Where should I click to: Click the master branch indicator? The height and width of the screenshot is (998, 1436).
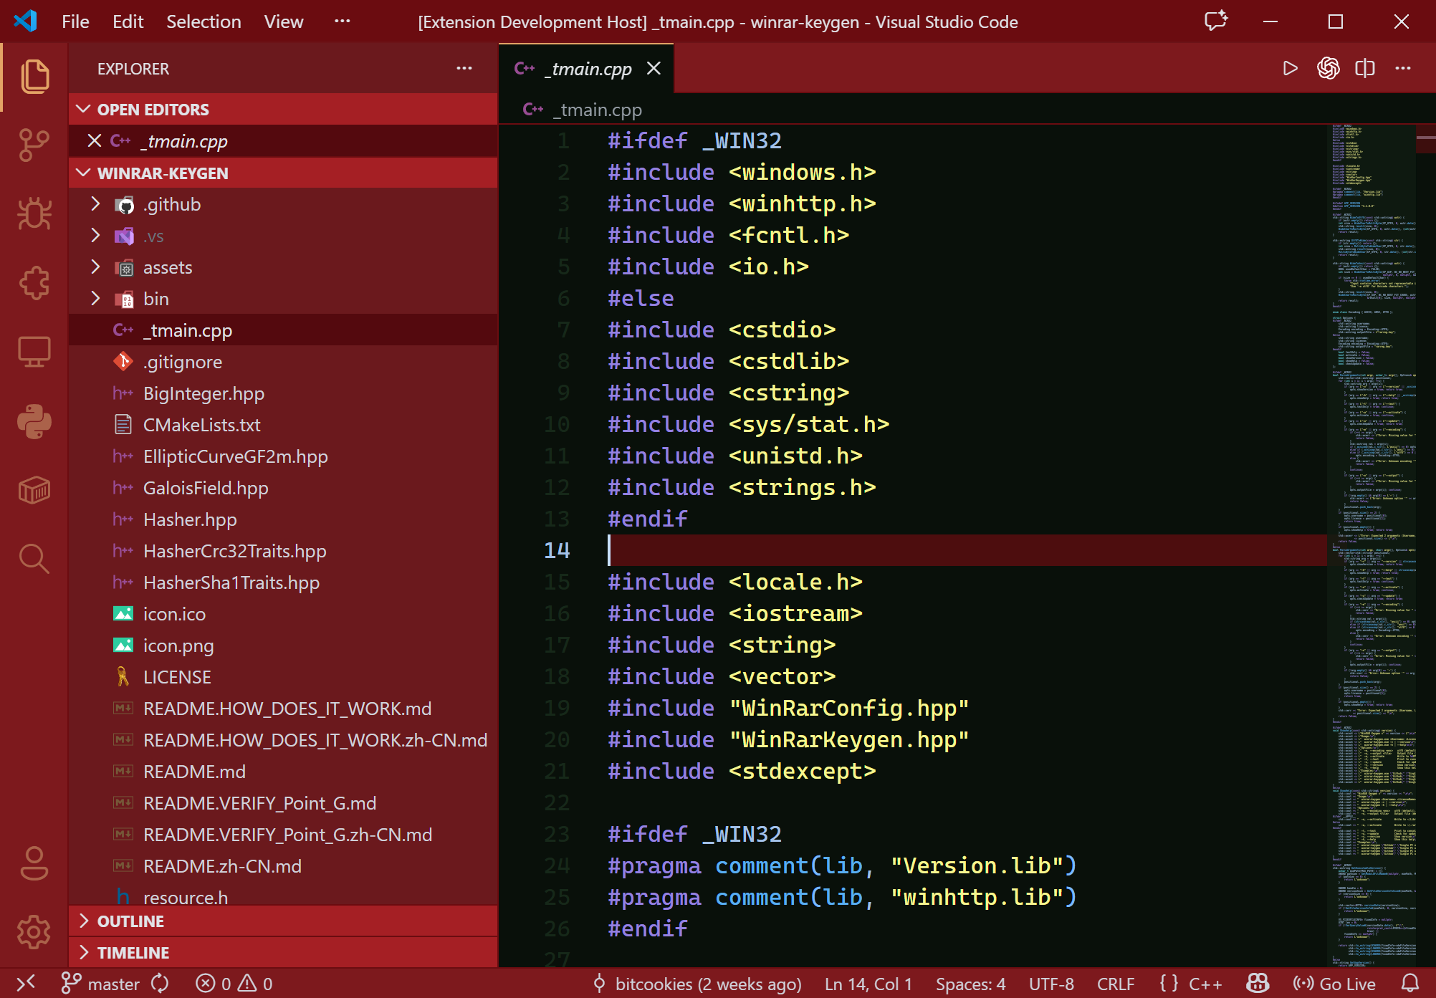pyautogui.click(x=101, y=984)
